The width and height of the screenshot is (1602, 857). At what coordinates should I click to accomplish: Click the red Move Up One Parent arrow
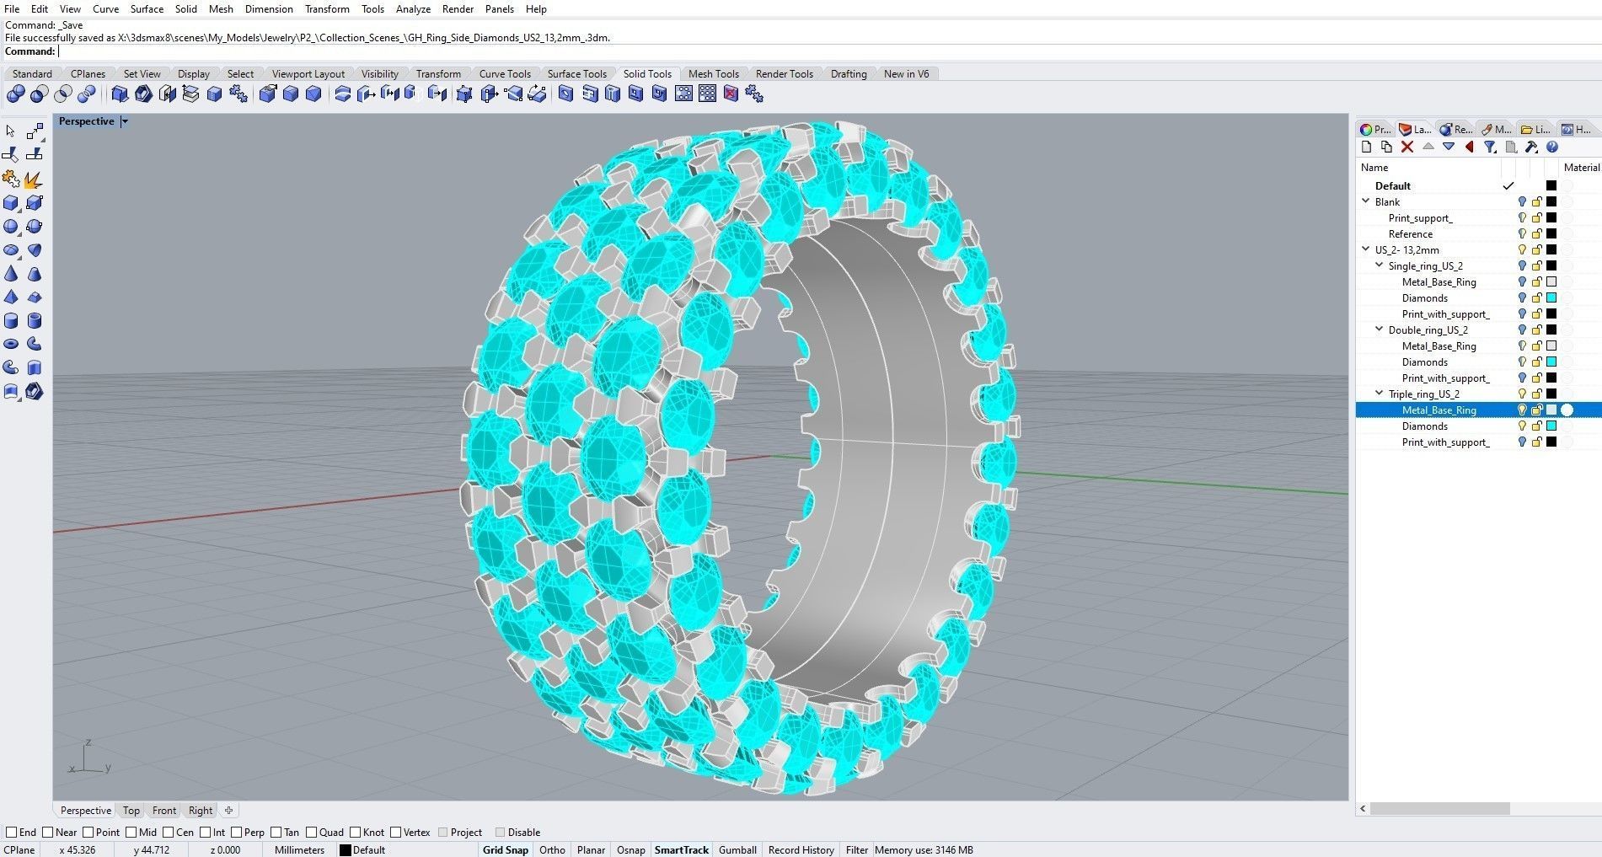pyautogui.click(x=1470, y=147)
